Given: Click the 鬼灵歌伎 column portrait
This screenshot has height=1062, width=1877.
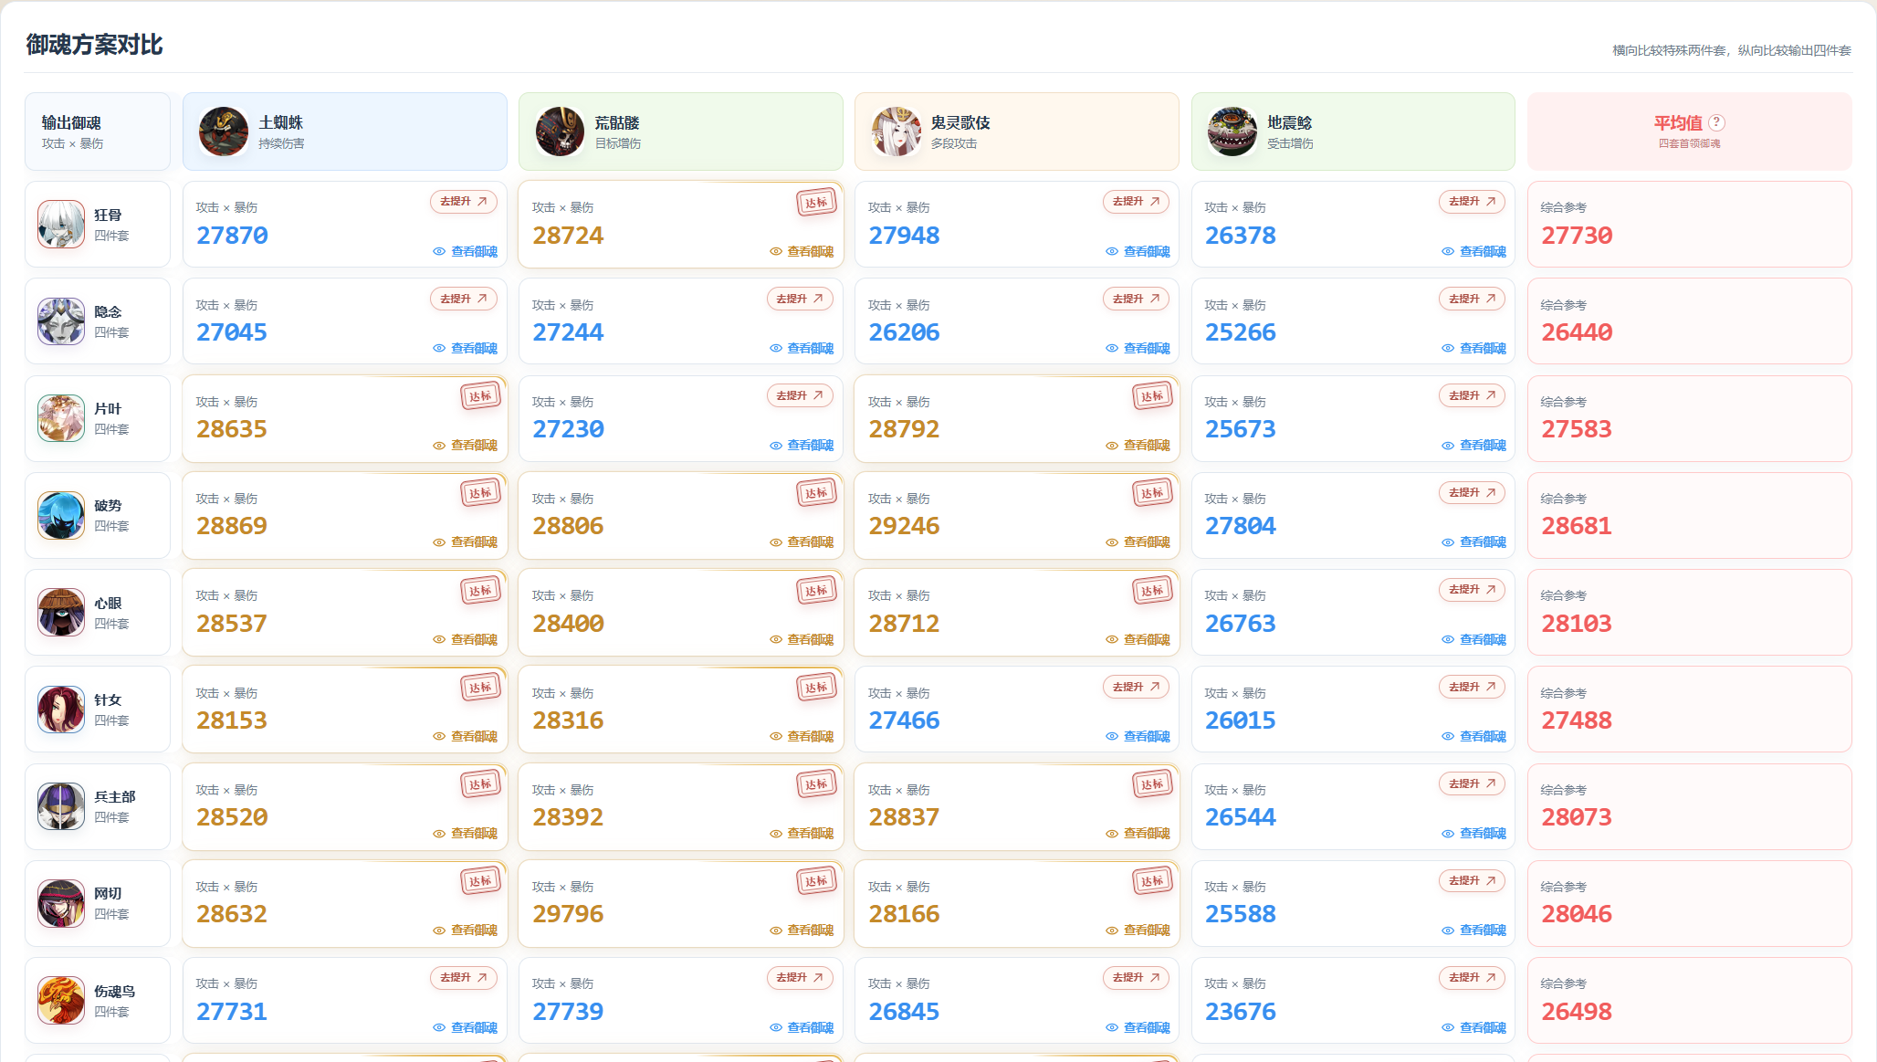Looking at the screenshot, I should [896, 131].
